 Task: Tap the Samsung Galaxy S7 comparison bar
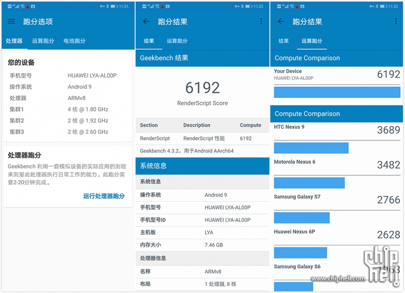click(x=302, y=218)
